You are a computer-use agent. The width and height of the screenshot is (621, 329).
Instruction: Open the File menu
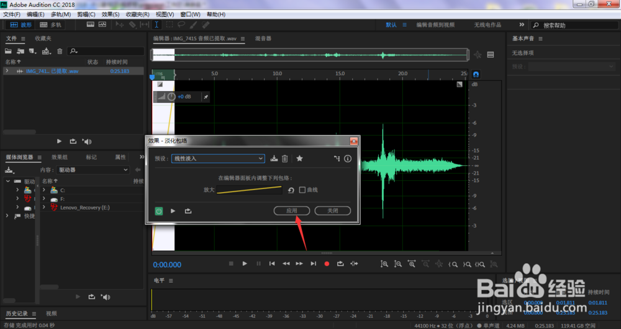[x=11, y=14]
